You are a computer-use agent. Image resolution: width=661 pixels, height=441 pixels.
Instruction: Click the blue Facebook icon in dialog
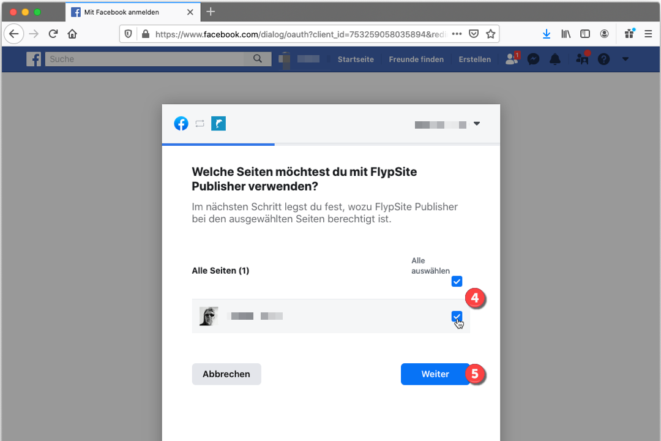click(x=181, y=124)
